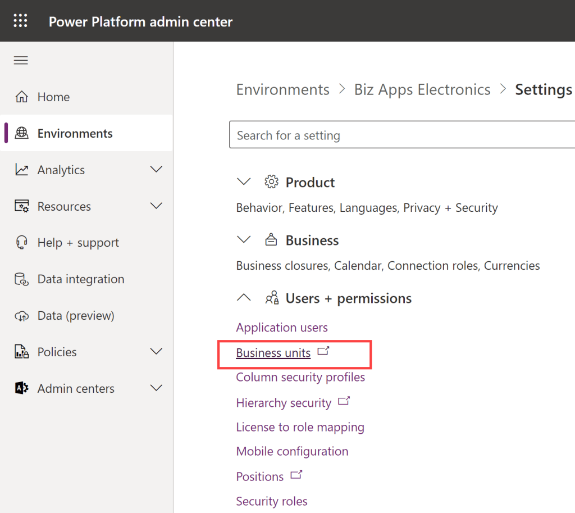575x513 pixels.
Task: Click the Help + support headset icon
Action: pos(21,243)
